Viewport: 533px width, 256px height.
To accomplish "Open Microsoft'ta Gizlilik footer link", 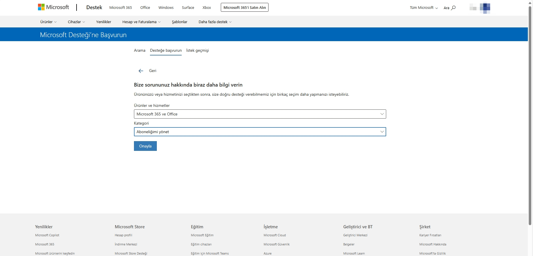I will 432,253.
